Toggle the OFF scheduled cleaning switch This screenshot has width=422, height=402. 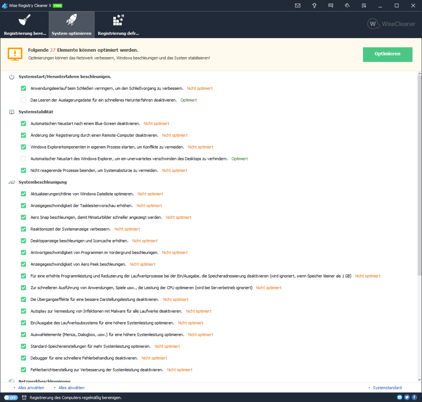[11, 398]
